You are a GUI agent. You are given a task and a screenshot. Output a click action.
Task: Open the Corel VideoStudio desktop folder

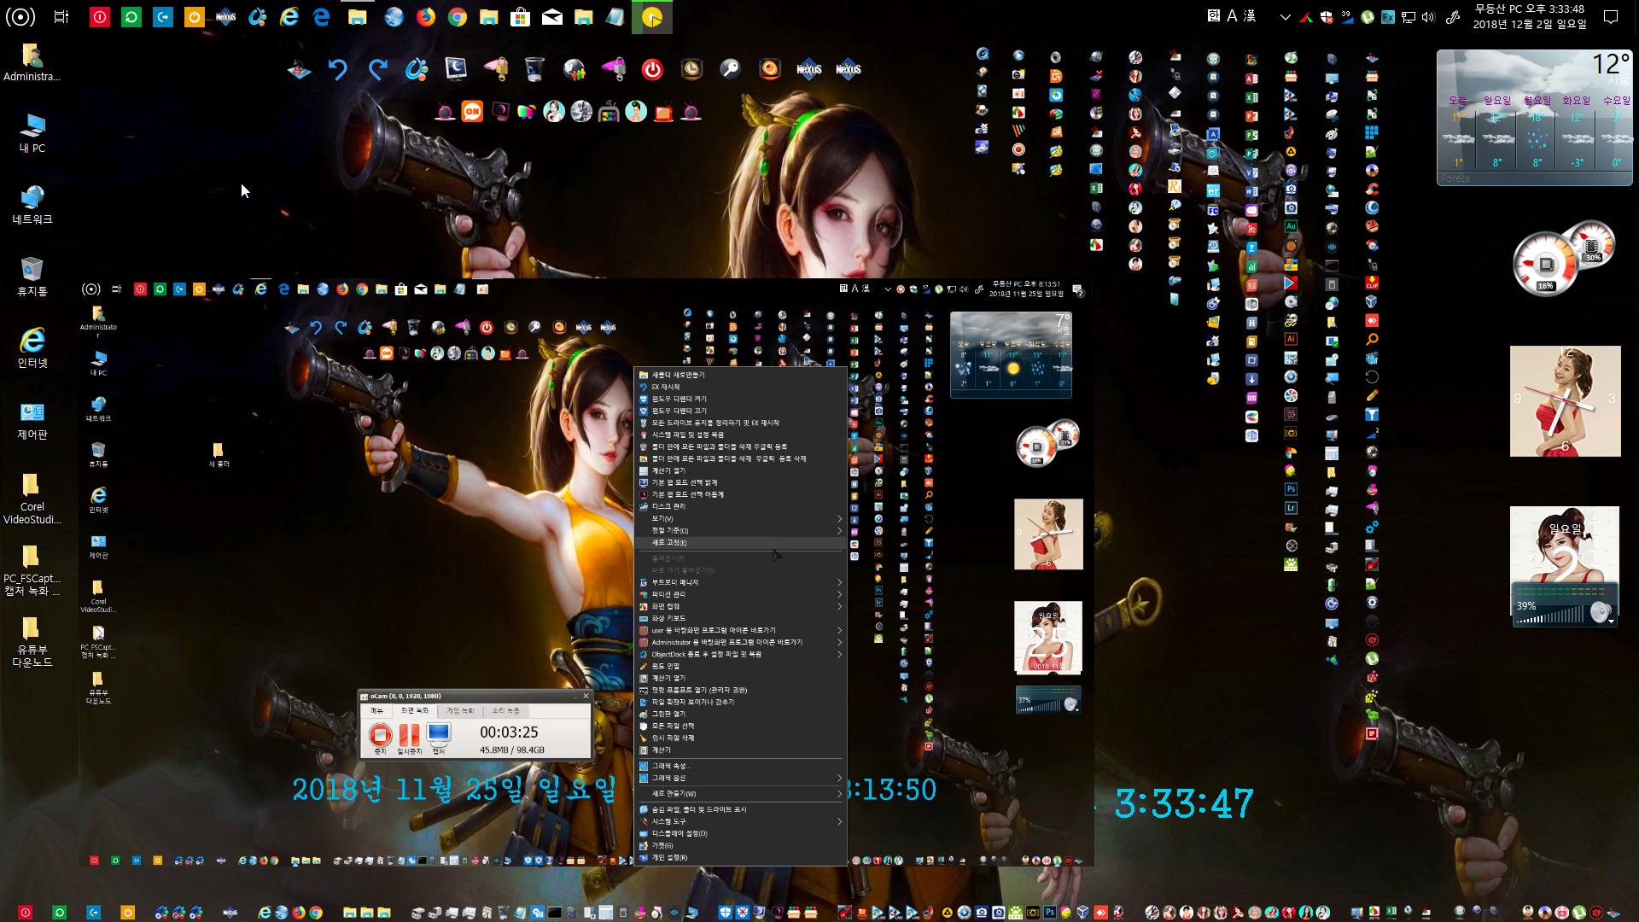point(32,499)
